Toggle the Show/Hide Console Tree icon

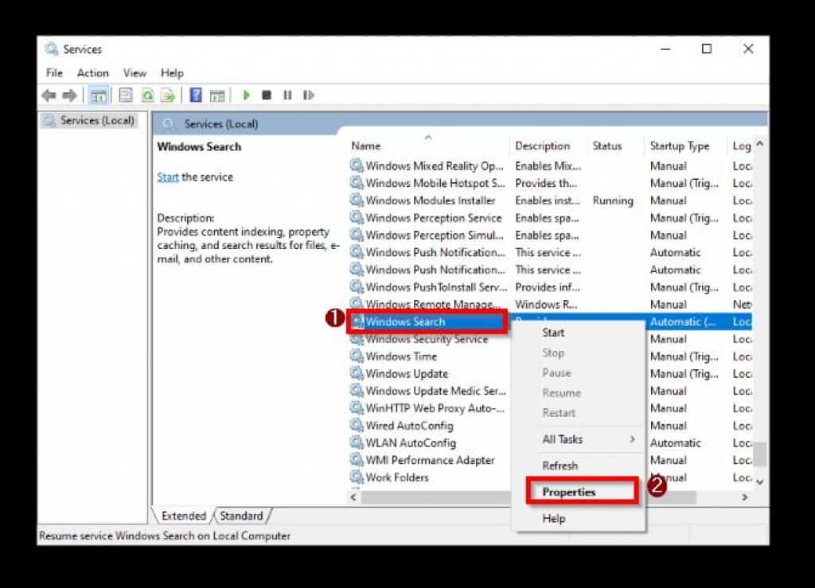click(x=98, y=95)
